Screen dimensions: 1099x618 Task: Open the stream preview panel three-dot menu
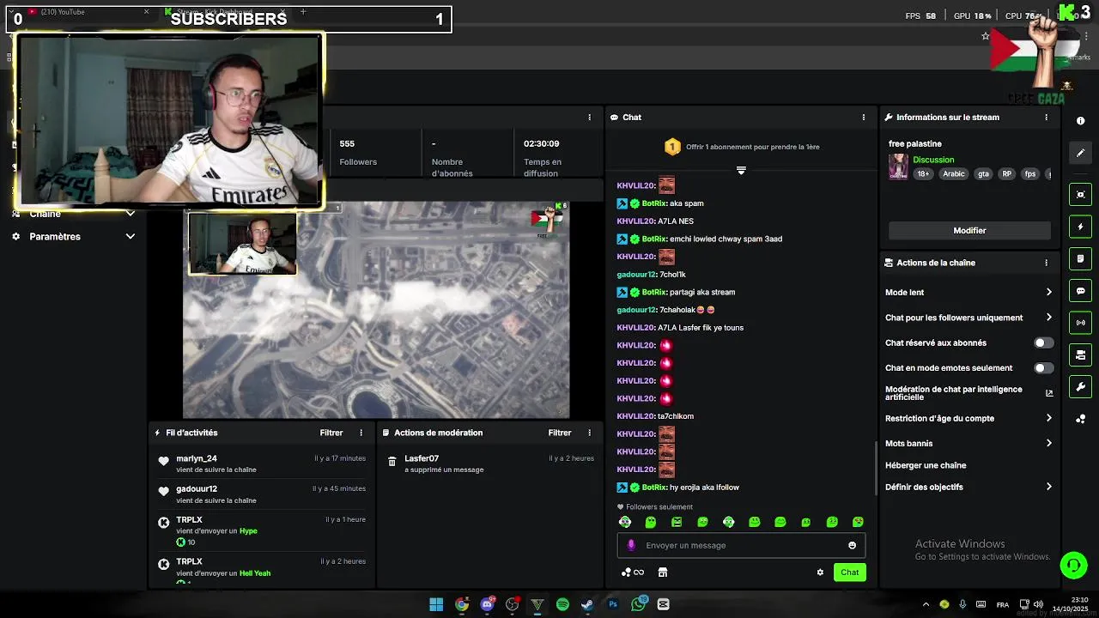click(x=589, y=117)
